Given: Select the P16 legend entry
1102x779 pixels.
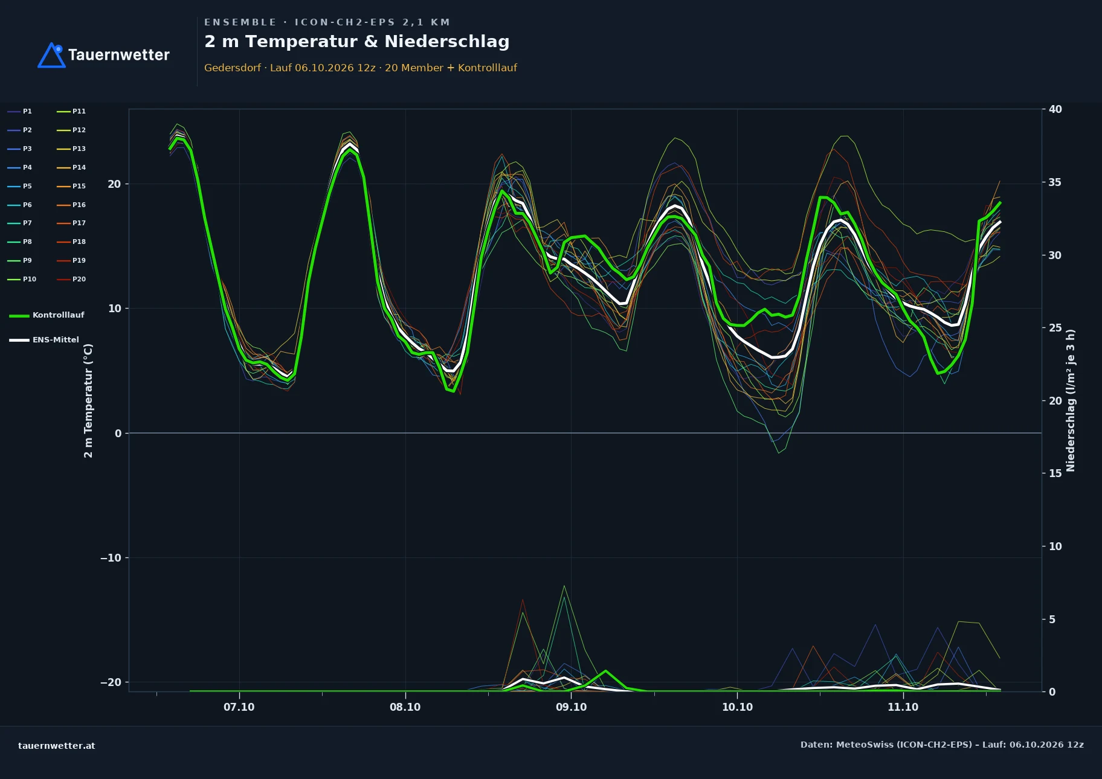Looking at the screenshot, I should coord(71,205).
